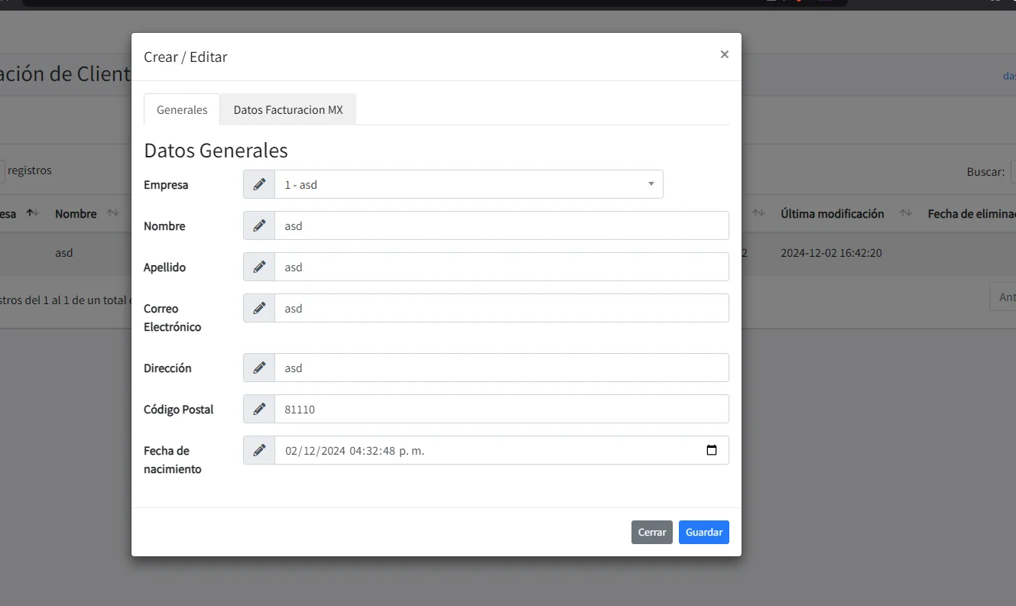Sort table by Última modificación column
This screenshot has height=606, width=1016.
coord(832,214)
